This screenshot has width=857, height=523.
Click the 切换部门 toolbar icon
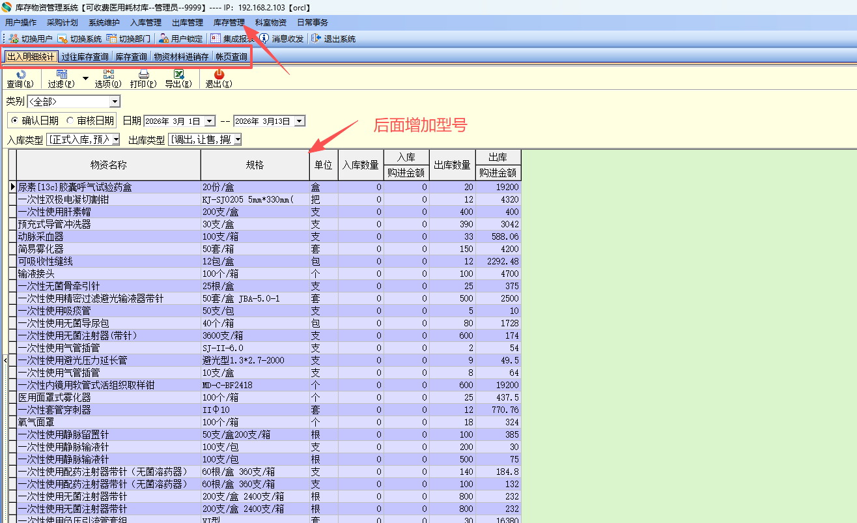click(111, 38)
